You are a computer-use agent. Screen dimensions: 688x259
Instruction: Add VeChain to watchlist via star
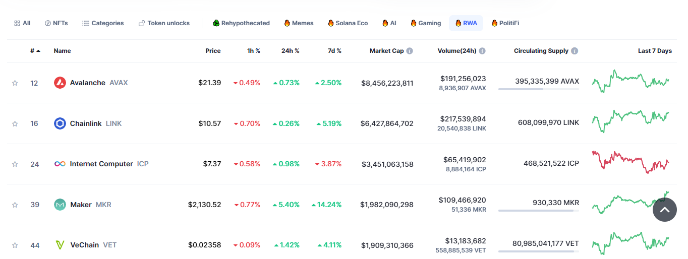15,245
